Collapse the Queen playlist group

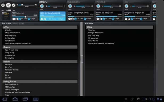click(x=40, y=47)
